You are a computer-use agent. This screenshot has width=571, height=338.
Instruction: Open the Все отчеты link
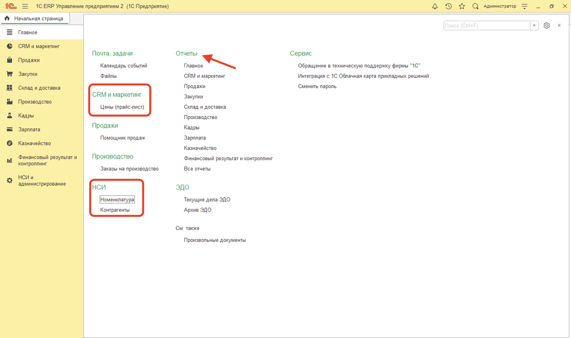pos(197,169)
